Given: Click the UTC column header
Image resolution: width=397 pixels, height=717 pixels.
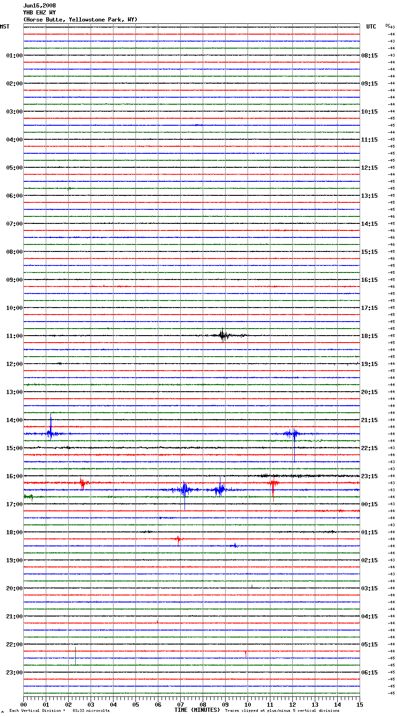Looking at the screenshot, I should [x=371, y=27].
